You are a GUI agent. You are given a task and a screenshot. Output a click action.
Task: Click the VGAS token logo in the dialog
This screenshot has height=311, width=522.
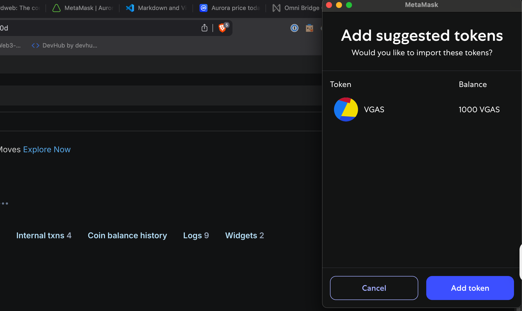(346, 109)
